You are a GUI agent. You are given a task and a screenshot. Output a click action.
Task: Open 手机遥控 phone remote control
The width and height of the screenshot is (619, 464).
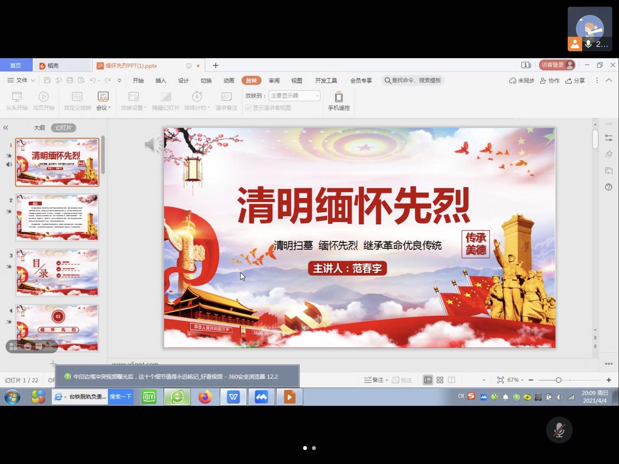(339, 98)
